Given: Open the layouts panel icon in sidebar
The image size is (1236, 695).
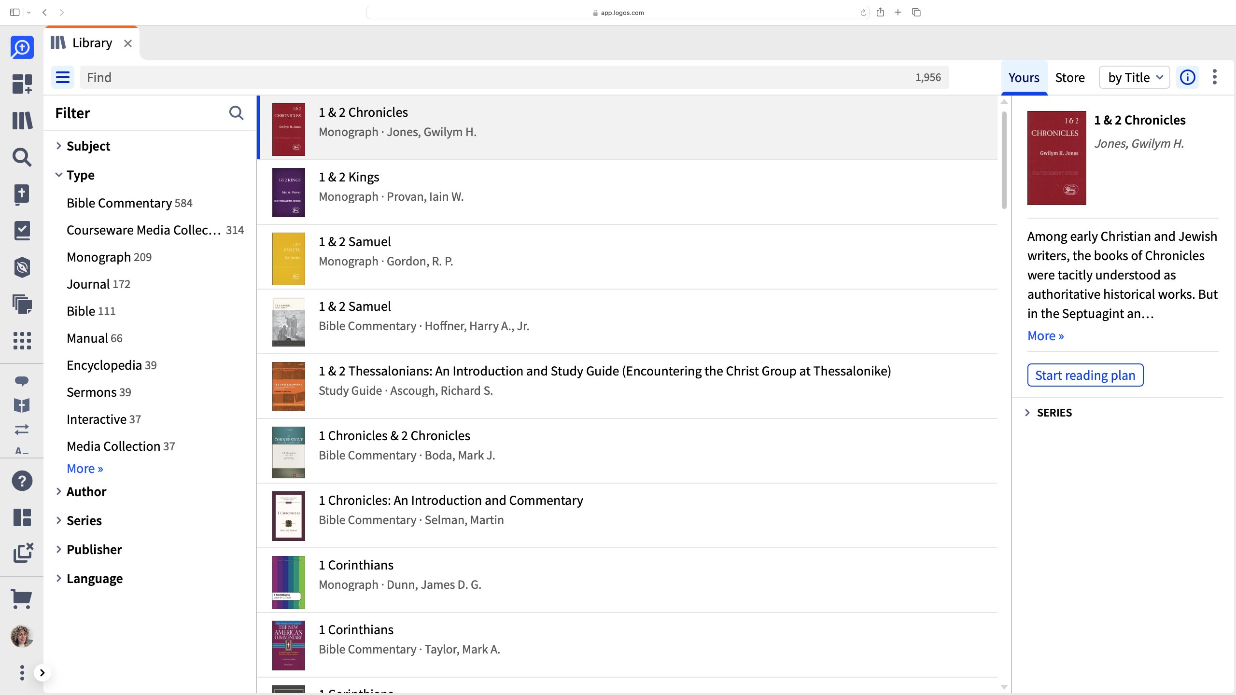Looking at the screenshot, I should click(x=22, y=517).
